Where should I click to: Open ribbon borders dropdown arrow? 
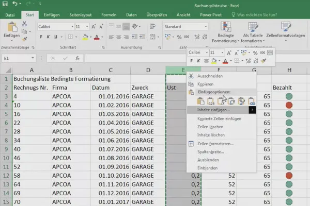[76, 37]
